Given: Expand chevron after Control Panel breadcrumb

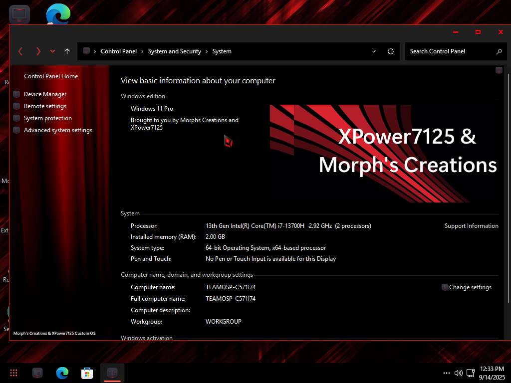Looking at the screenshot, I should point(142,51).
